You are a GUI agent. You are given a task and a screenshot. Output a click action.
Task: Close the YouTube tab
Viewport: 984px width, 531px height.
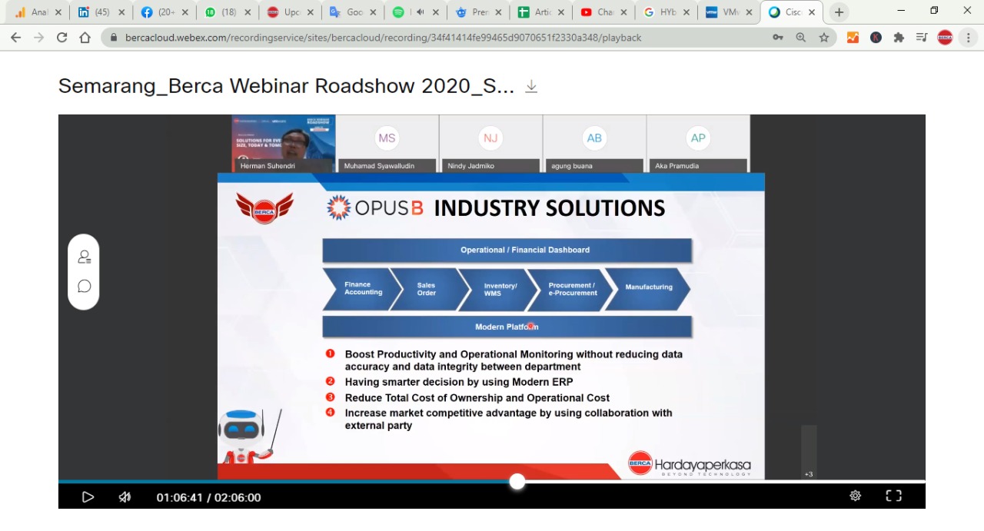click(x=626, y=12)
